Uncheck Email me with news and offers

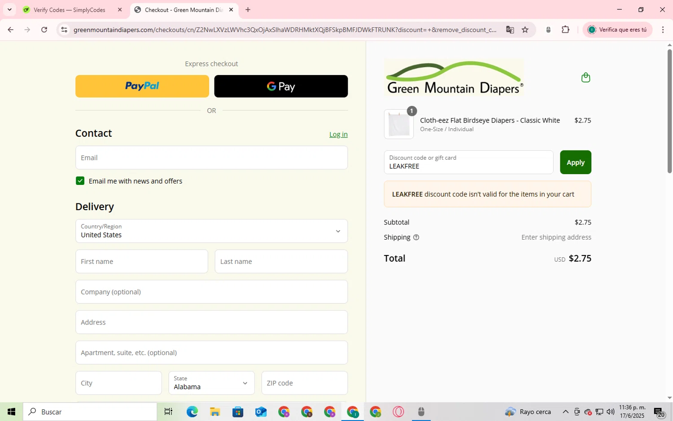pos(80,181)
